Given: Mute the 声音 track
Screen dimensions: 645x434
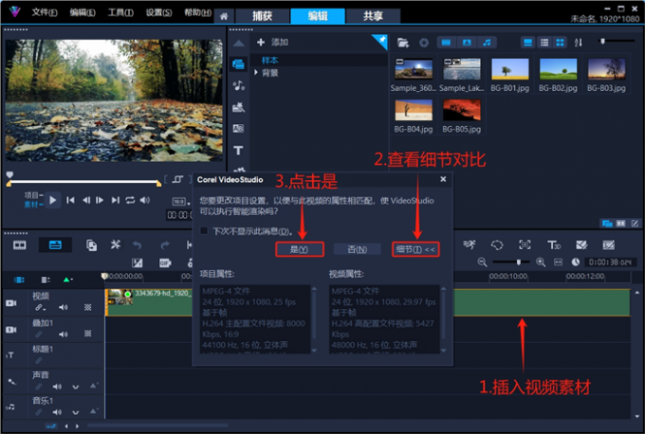Looking at the screenshot, I should point(57,387).
